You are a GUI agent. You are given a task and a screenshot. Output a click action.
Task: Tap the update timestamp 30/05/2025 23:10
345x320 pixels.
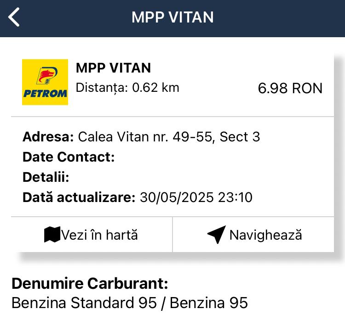coord(196,197)
